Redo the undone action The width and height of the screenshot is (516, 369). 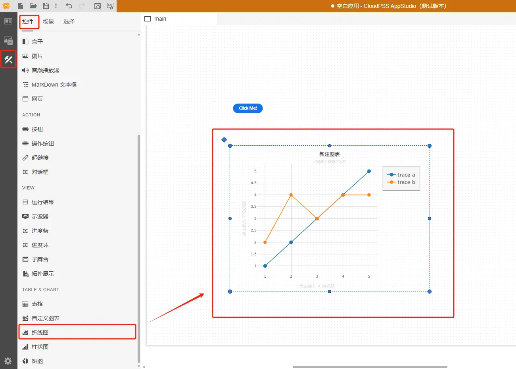pos(82,6)
